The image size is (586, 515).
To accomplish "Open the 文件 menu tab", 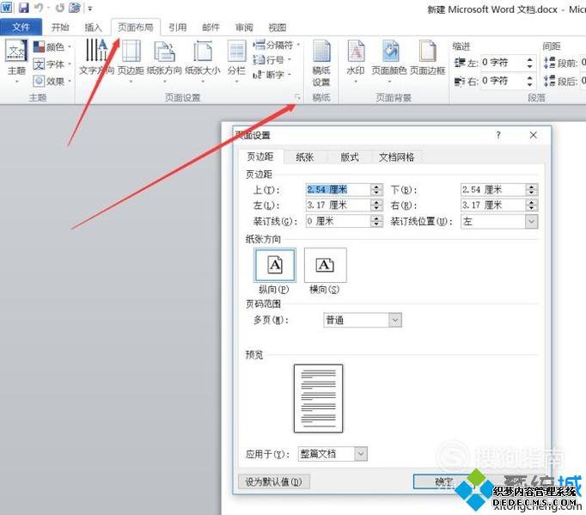I will pos(21,28).
